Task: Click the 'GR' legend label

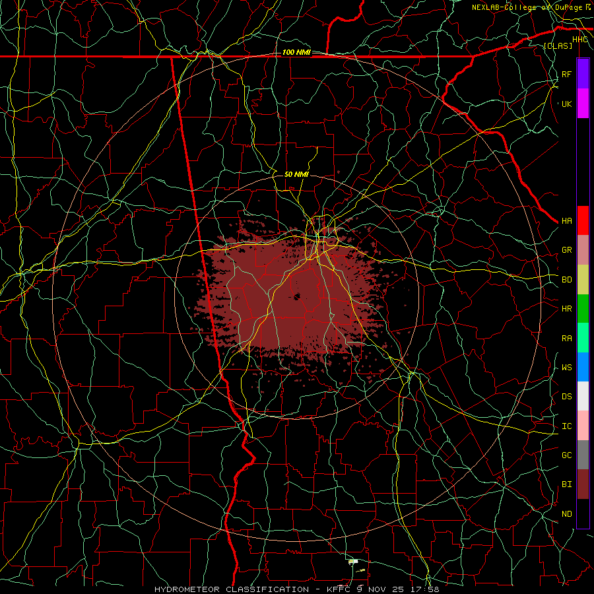Action: [566, 249]
